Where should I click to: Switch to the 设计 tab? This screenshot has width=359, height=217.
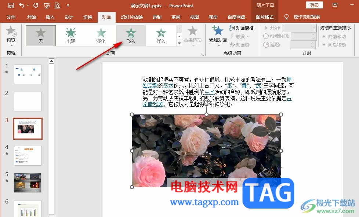[x=69, y=17]
